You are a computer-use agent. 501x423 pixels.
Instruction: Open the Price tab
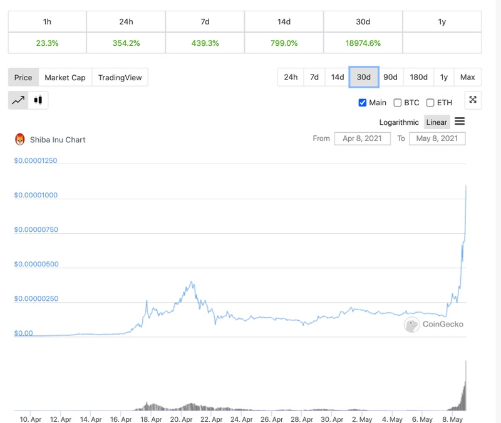tap(23, 77)
